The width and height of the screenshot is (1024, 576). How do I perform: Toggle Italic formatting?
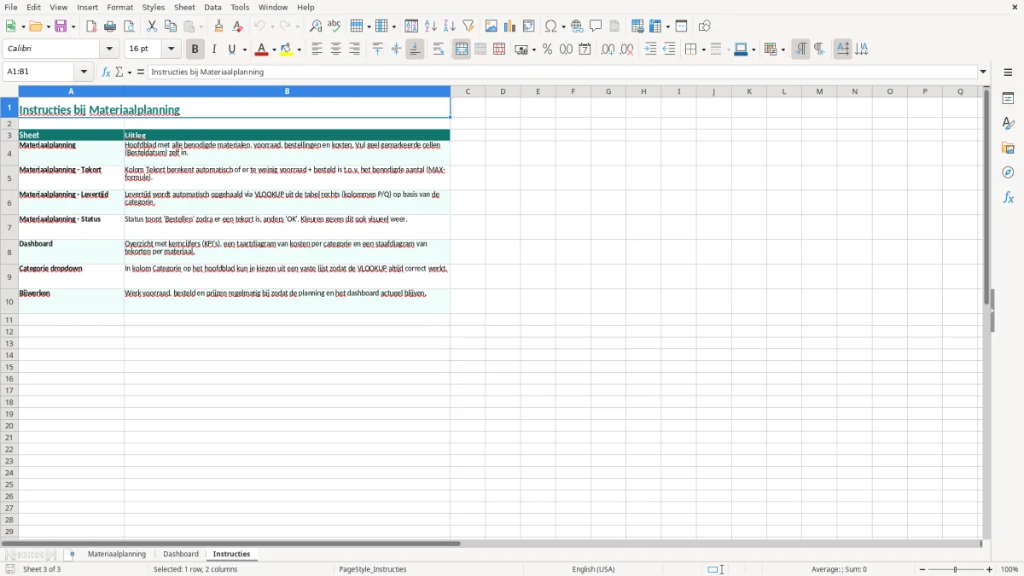pos(214,49)
